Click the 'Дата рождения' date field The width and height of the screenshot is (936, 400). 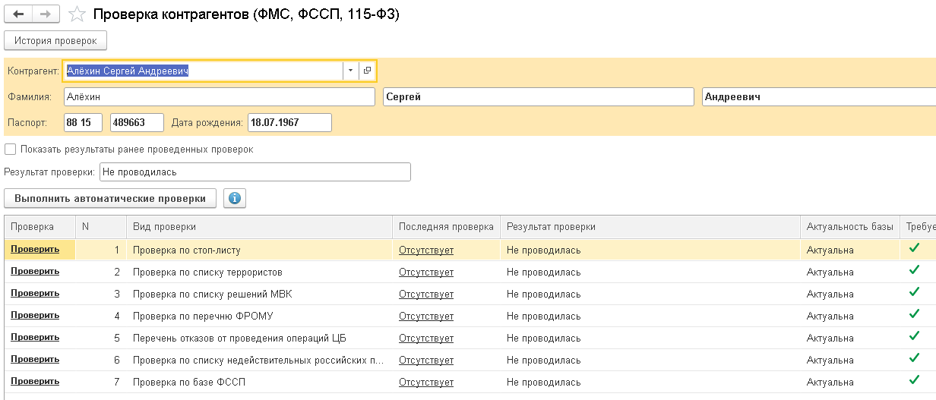click(289, 123)
